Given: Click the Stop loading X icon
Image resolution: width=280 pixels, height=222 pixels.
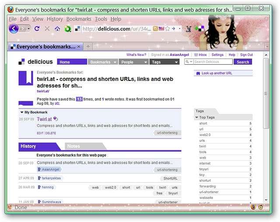Looking at the screenshot, I should tap(47, 29).
